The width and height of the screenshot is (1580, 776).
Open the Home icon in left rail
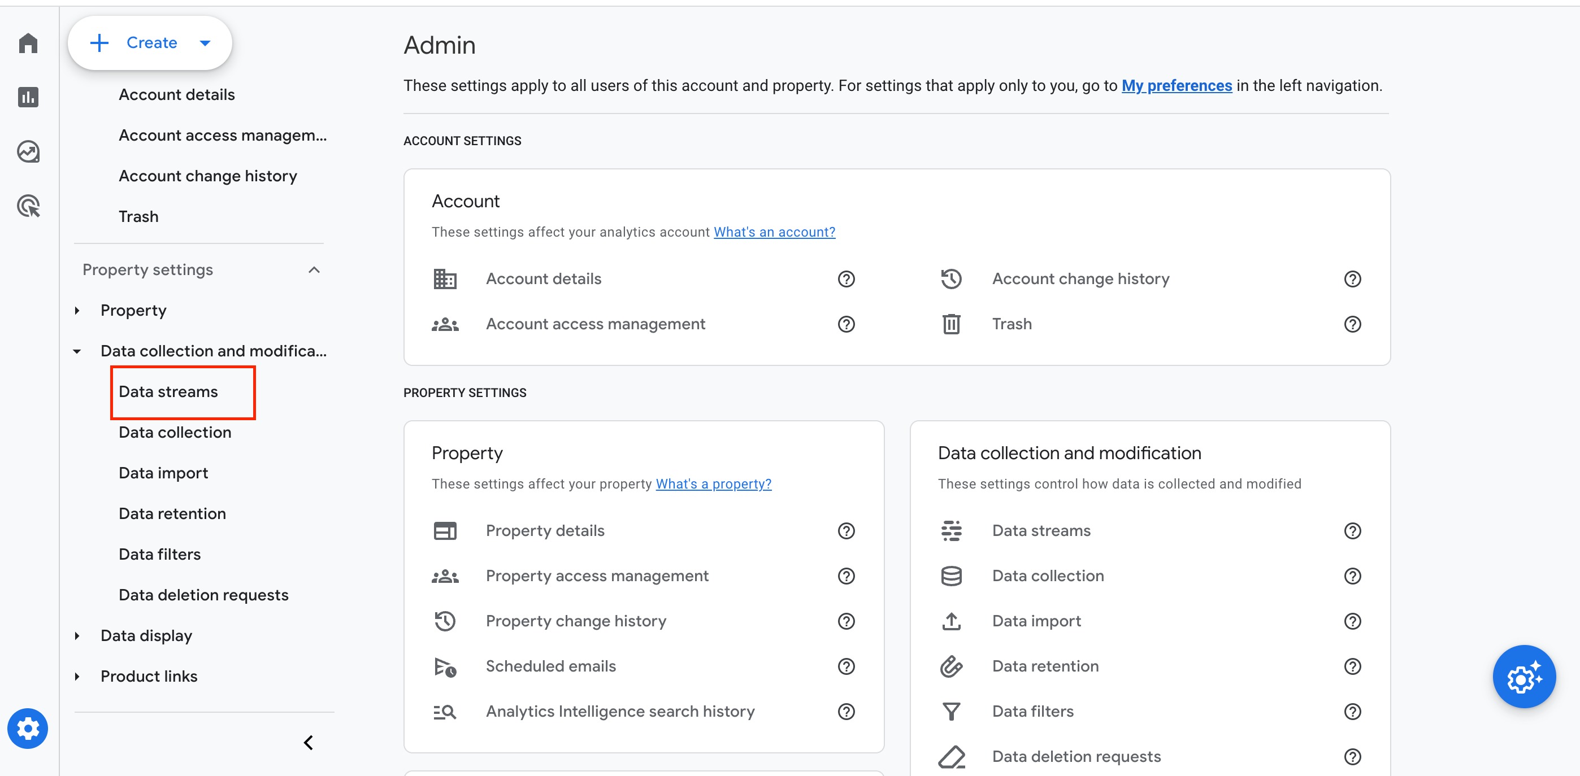28,43
